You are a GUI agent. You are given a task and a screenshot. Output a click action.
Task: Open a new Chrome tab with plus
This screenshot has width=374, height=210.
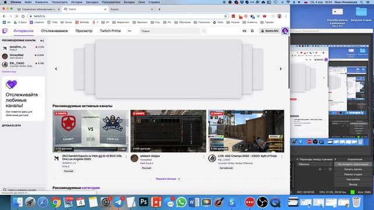tap(159, 9)
